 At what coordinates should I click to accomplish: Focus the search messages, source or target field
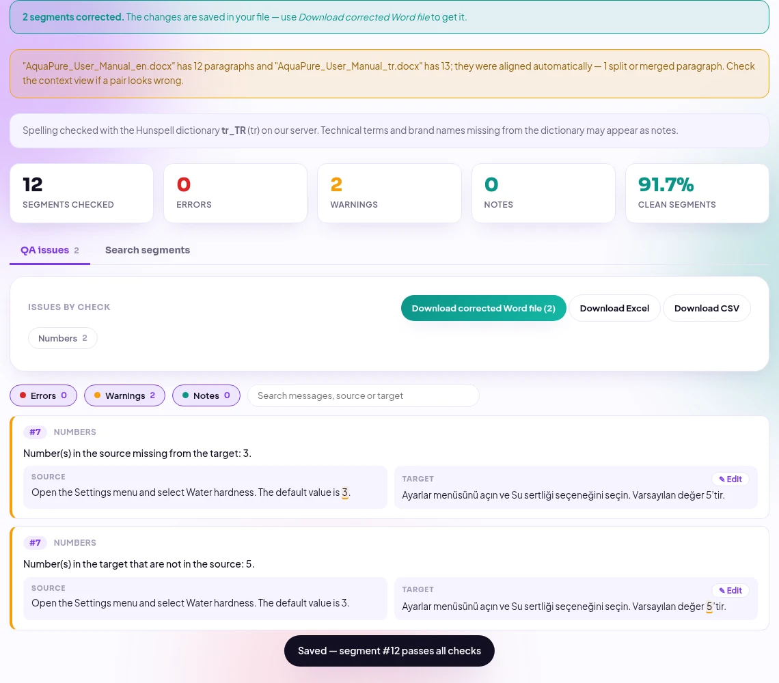(x=363, y=395)
